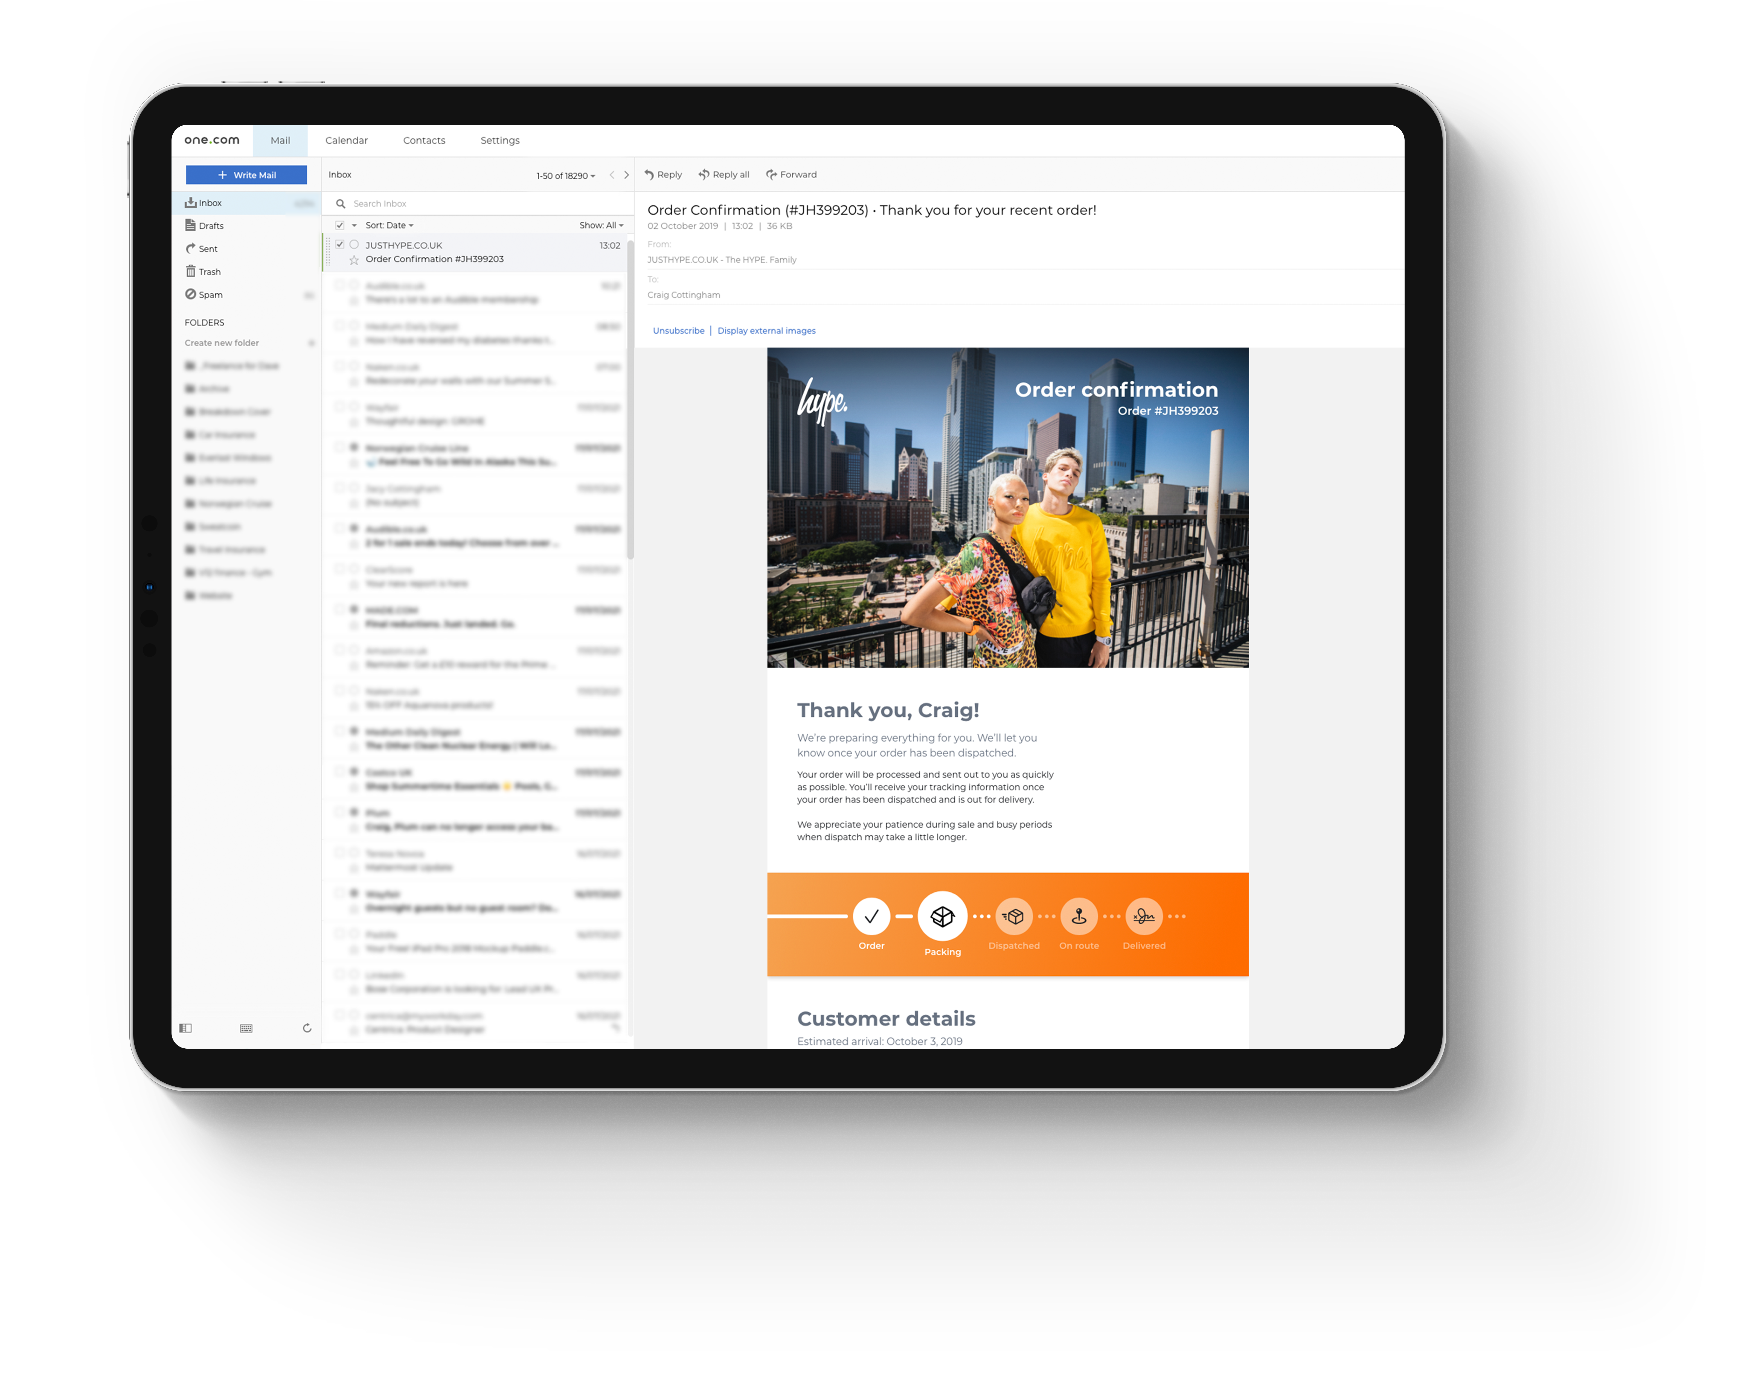Go to the previous page of messages

(x=612, y=175)
